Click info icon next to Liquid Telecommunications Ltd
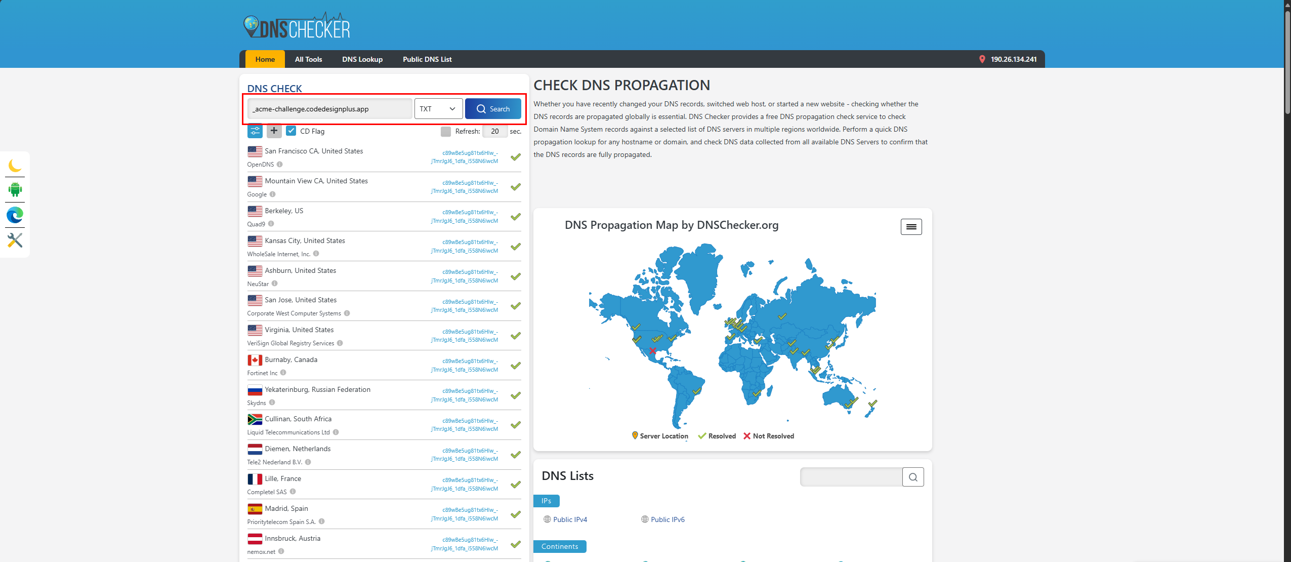 coord(336,432)
